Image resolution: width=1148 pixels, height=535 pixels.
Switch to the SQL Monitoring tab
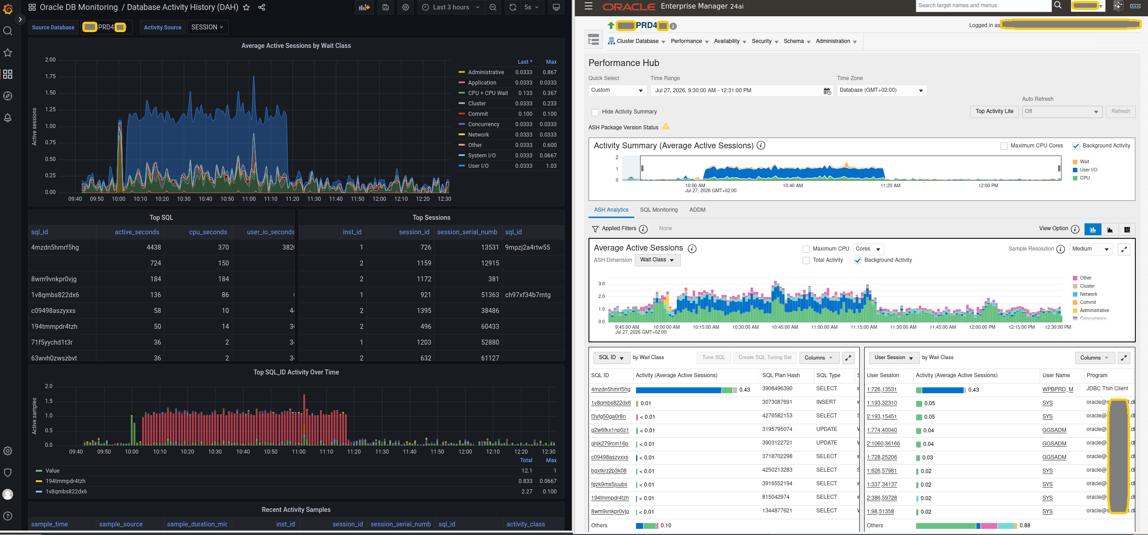[659, 210]
